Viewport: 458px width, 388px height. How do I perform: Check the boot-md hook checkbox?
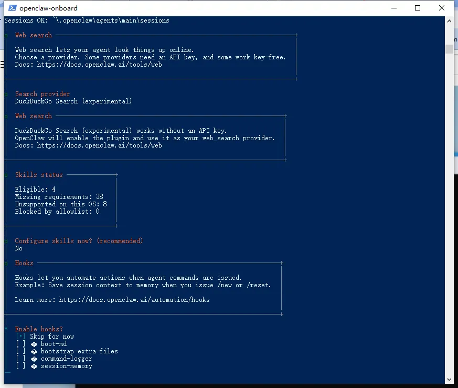21,344
